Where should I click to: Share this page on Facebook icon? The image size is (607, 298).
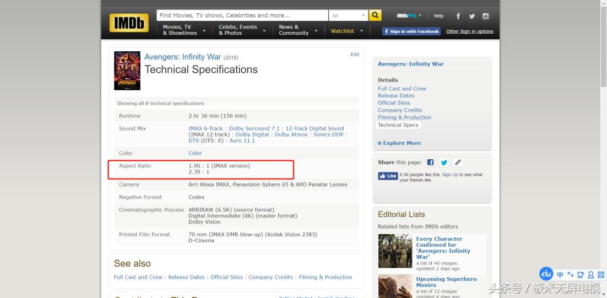(x=431, y=162)
